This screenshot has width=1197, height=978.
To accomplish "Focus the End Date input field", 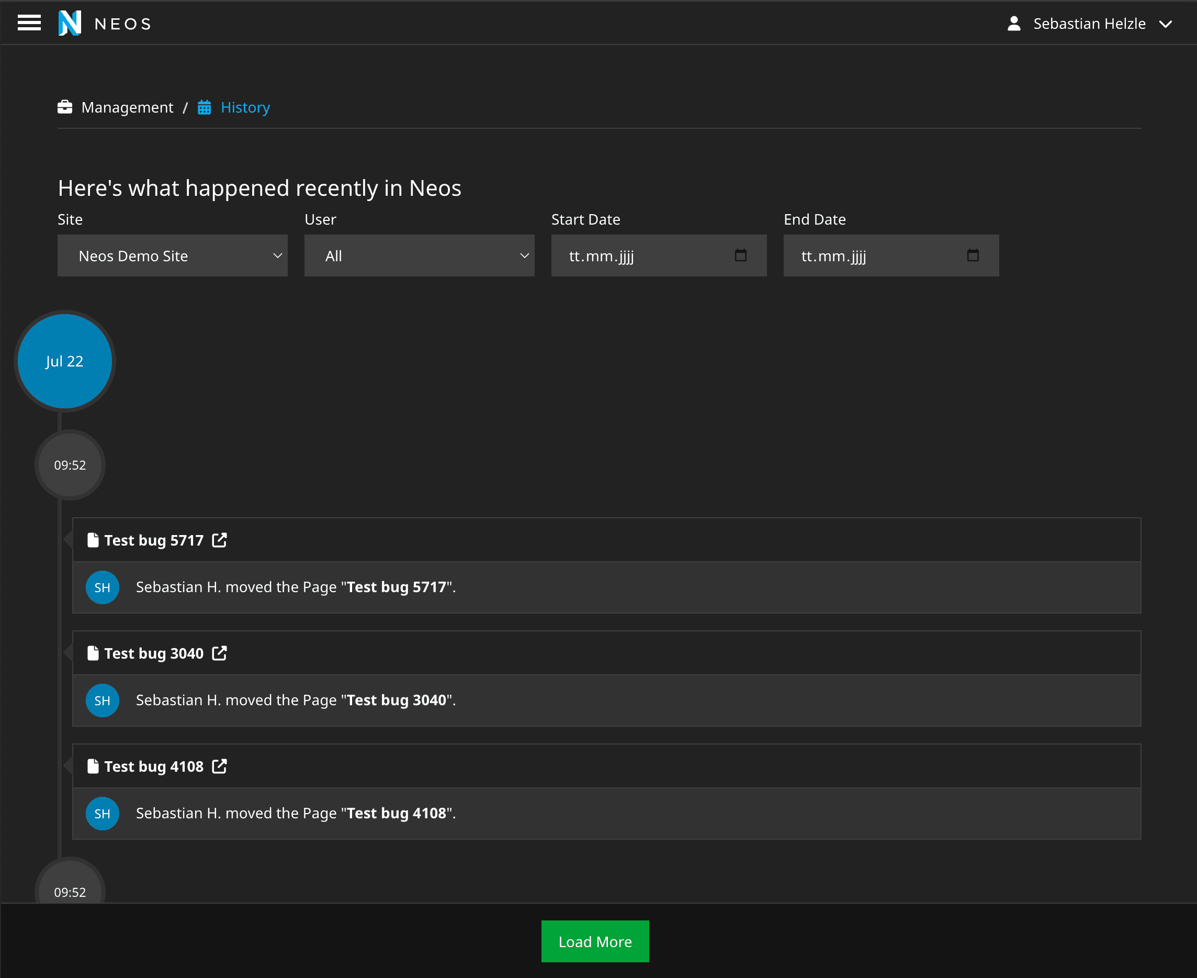I will [x=891, y=256].
